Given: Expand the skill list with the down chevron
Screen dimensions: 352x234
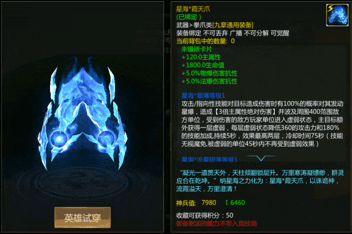Looking at the screenshot, I should pos(261,158).
